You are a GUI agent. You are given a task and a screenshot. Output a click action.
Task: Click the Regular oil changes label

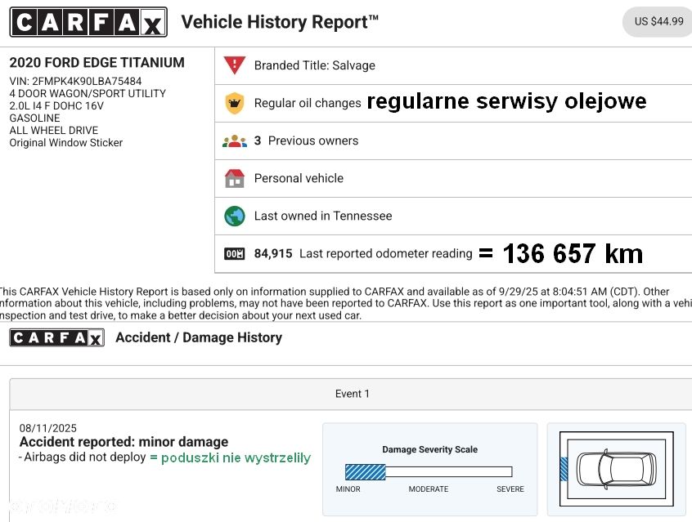308,103
